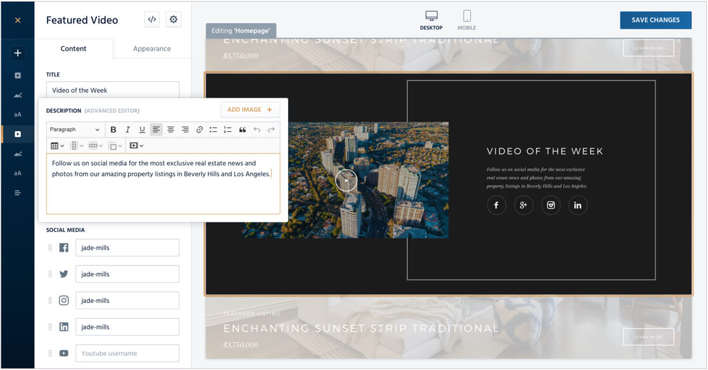
Task: Click the SOCIAL MEDIA section label
Action: pos(65,230)
